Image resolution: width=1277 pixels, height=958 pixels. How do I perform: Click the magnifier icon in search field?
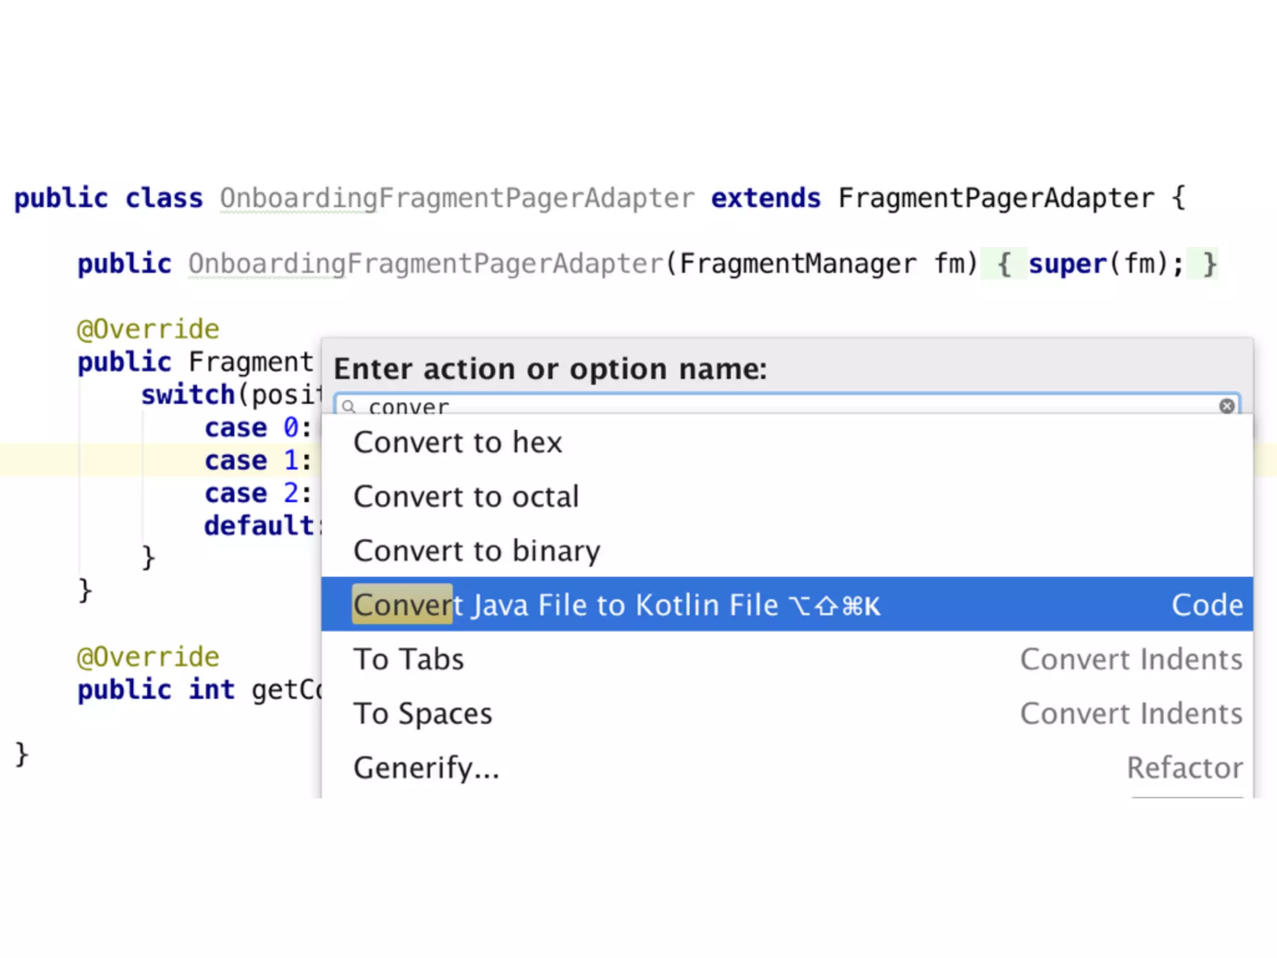349,407
